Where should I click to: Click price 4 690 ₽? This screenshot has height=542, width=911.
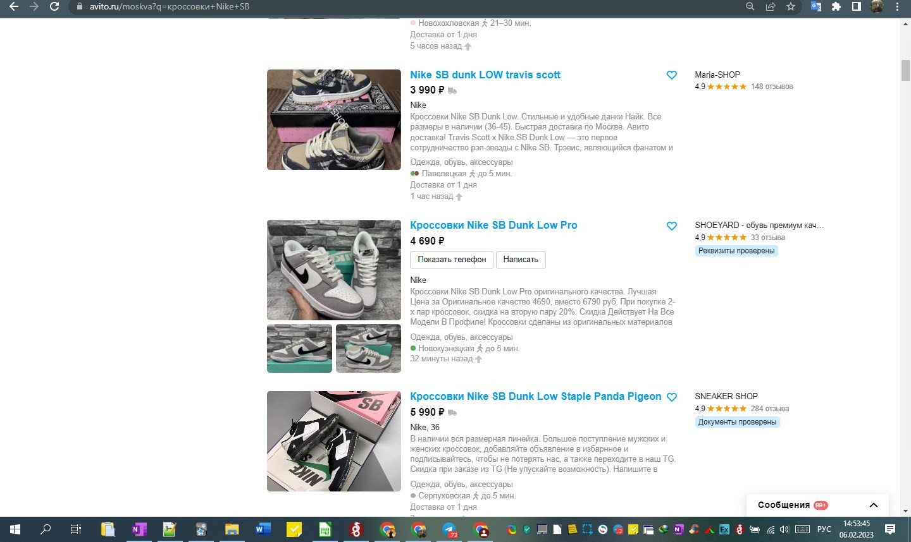point(427,241)
